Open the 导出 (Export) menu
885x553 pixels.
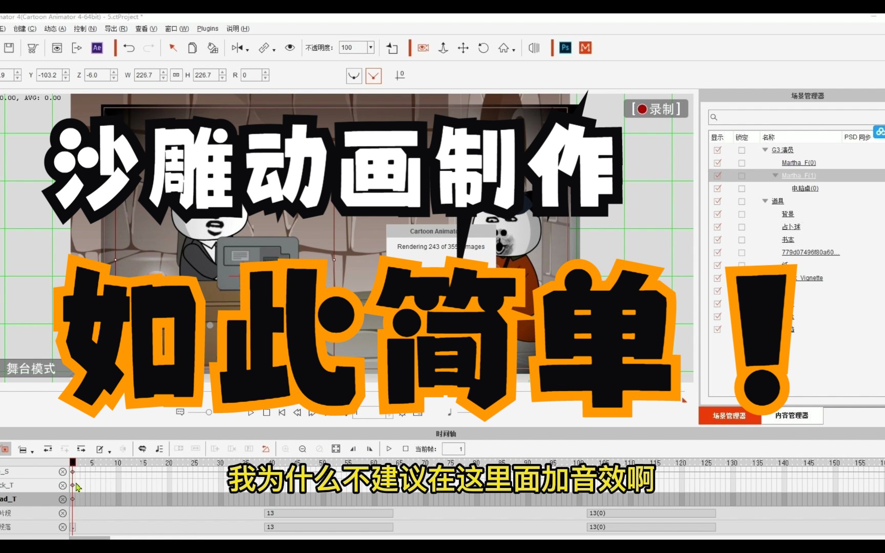[x=116, y=29]
